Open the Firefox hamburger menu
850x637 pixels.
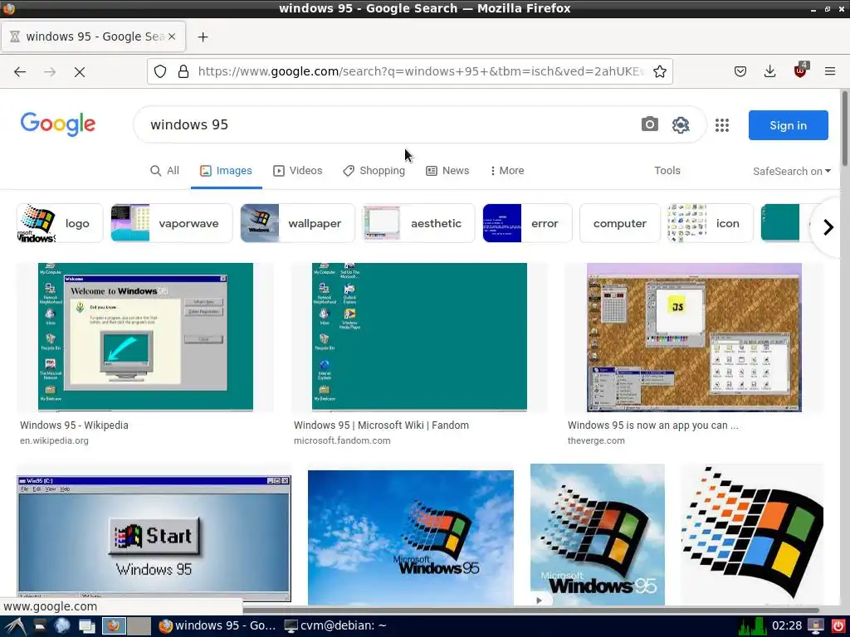830,71
